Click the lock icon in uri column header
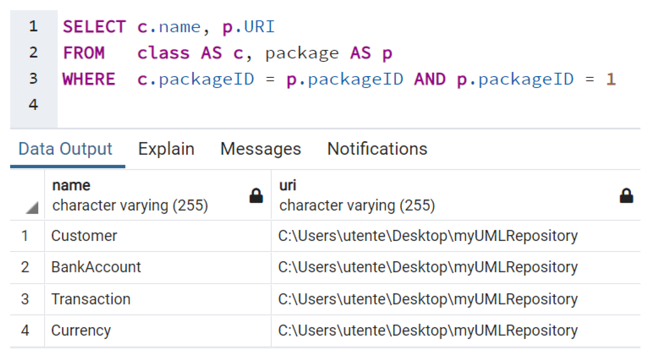Screen dimensions: 654x358 click(626, 196)
